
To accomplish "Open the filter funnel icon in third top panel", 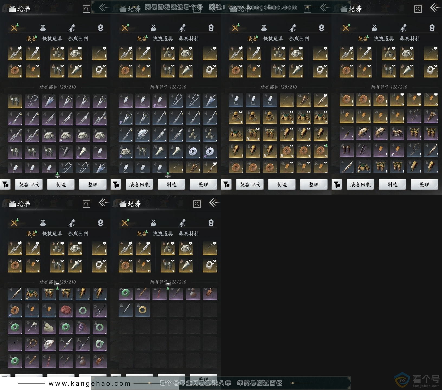I will tap(226, 185).
